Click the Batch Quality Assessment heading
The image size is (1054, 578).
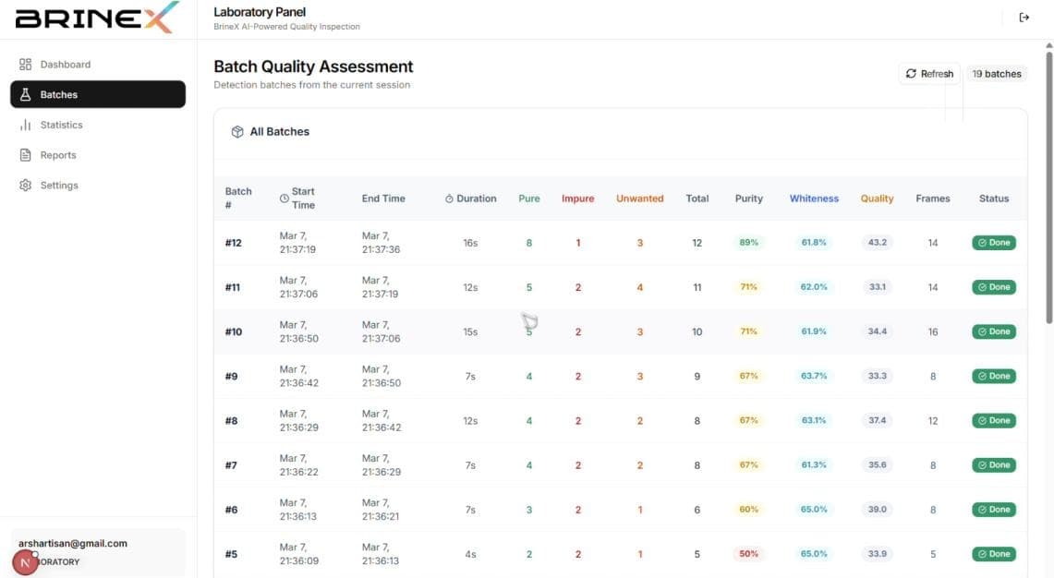pos(313,66)
